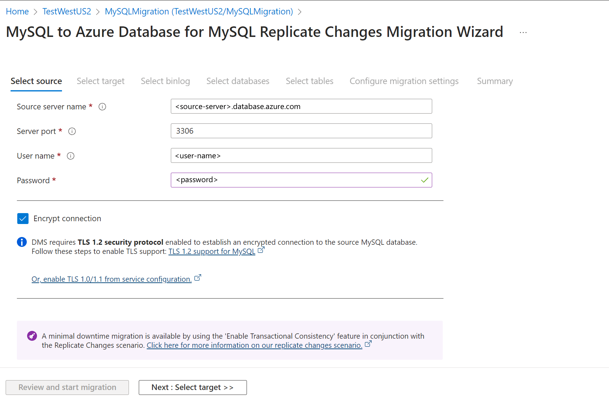Viewport: 609px width, 403px height.
Task: Click the Server port field showing 3306
Action: tap(301, 131)
